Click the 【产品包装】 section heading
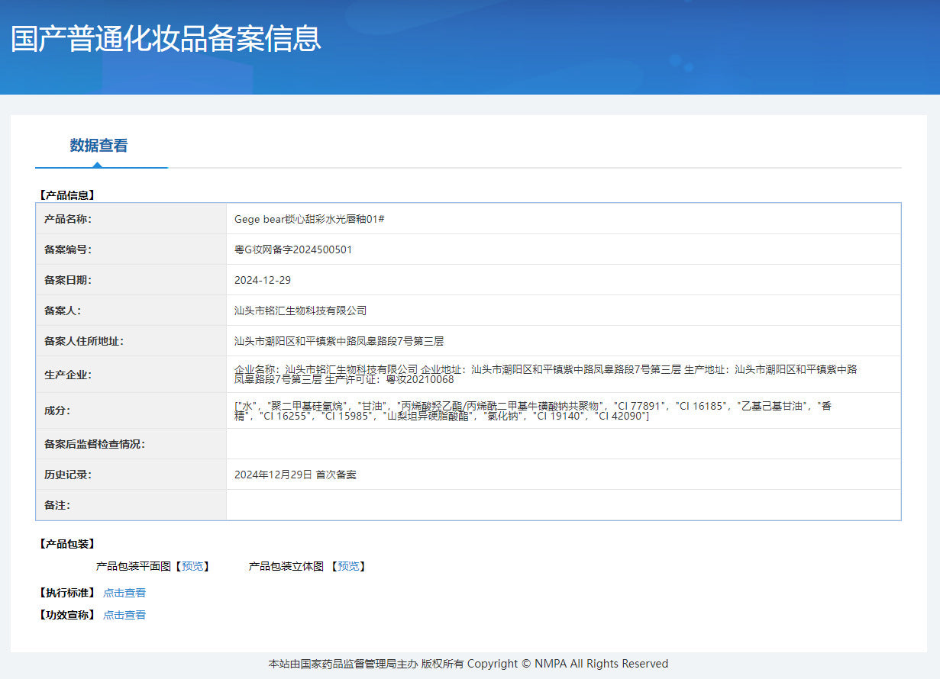The image size is (940, 679). tap(66, 544)
